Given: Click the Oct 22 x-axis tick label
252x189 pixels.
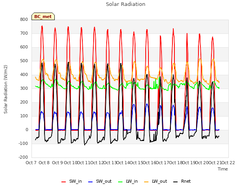Looking at the screenshot, I should click(228, 163).
